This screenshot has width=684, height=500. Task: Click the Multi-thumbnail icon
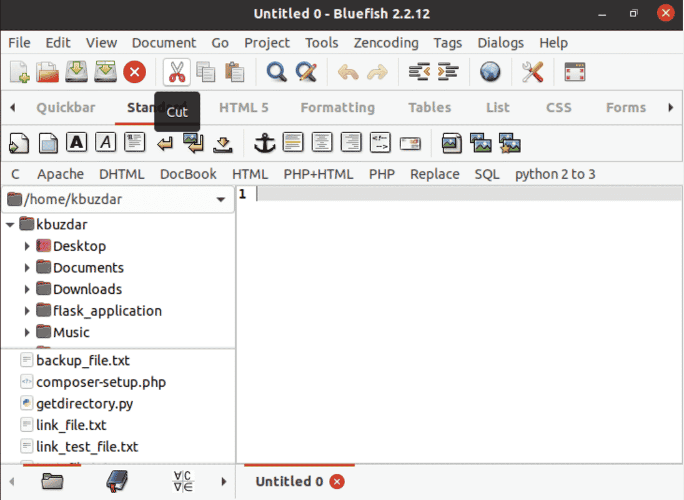coord(510,143)
